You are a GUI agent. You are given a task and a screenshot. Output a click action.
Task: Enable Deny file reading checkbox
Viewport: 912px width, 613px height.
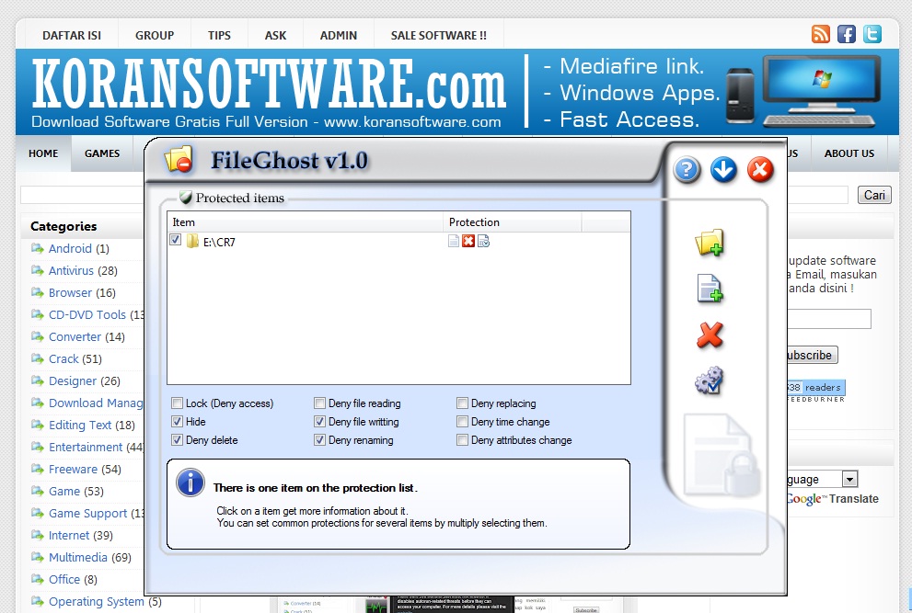(319, 403)
